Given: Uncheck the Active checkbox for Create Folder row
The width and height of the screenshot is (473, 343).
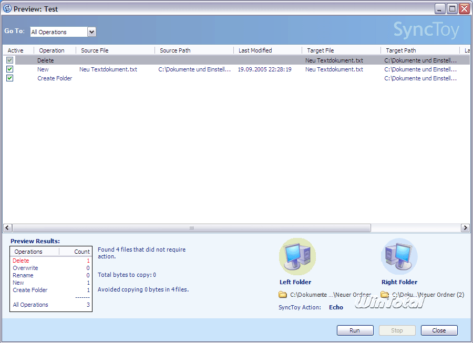Looking at the screenshot, I should pos(9,78).
